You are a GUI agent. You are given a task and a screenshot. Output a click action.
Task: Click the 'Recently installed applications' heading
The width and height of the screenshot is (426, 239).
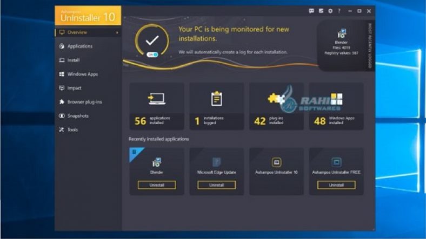click(x=158, y=139)
